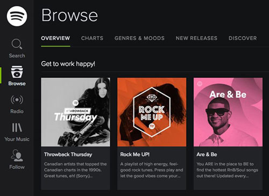269x196 pixels.
Task: Open Search via magnifying glass icon
Action: 17,44
